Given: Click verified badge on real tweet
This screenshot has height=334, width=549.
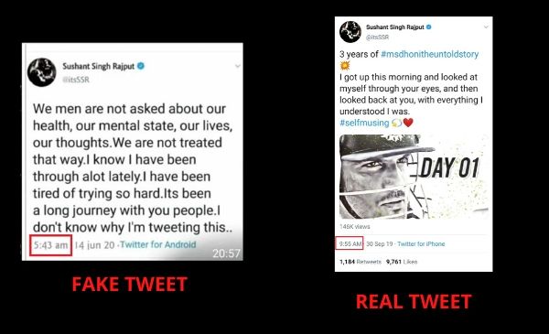Looking at the screenshot, I should [x=429, y=27].
